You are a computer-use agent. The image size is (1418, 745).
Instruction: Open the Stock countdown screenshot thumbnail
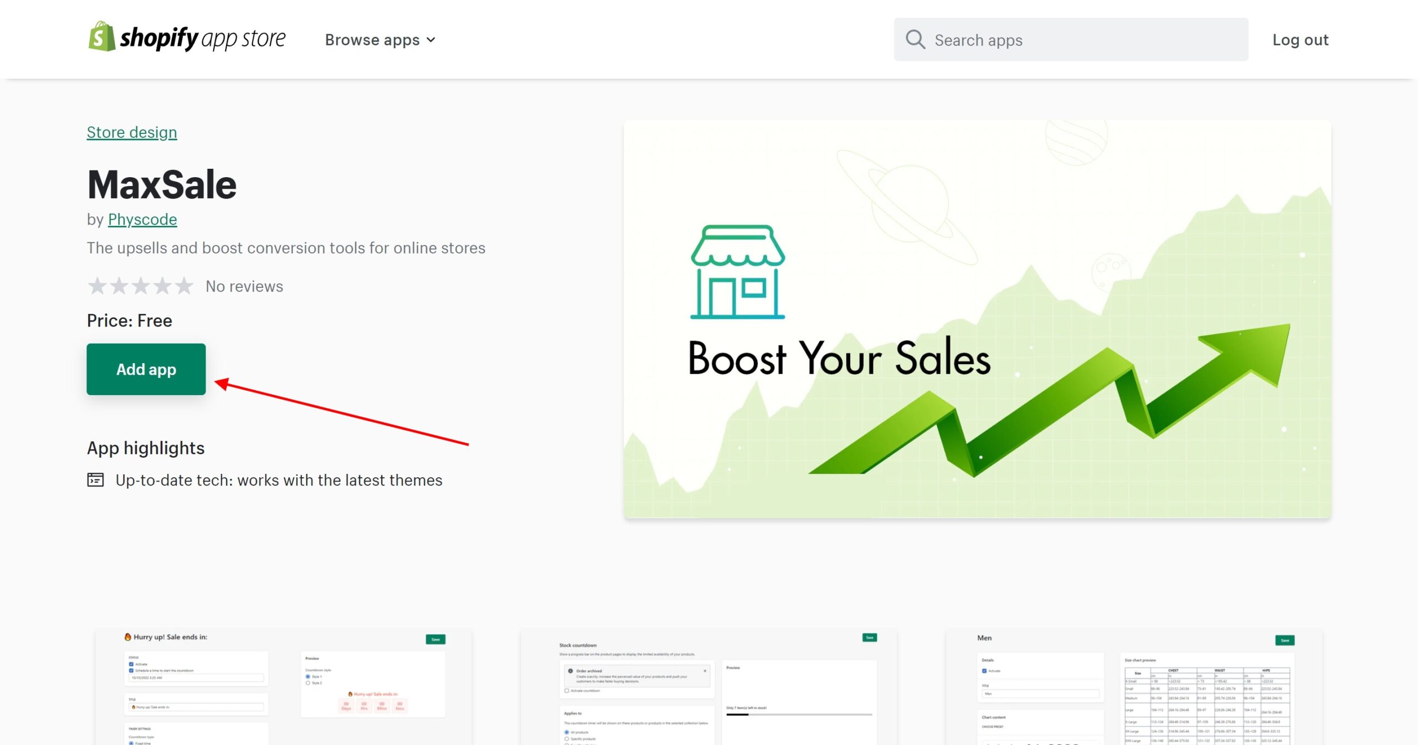point(709,687)
